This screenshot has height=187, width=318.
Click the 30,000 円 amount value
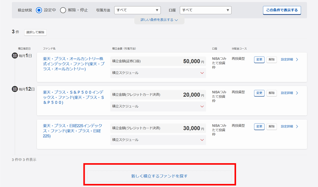point(194,128)
